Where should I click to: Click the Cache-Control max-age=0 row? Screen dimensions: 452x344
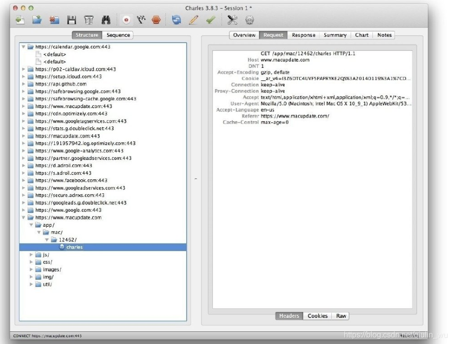pyautogui.click(x=312, y=123)
